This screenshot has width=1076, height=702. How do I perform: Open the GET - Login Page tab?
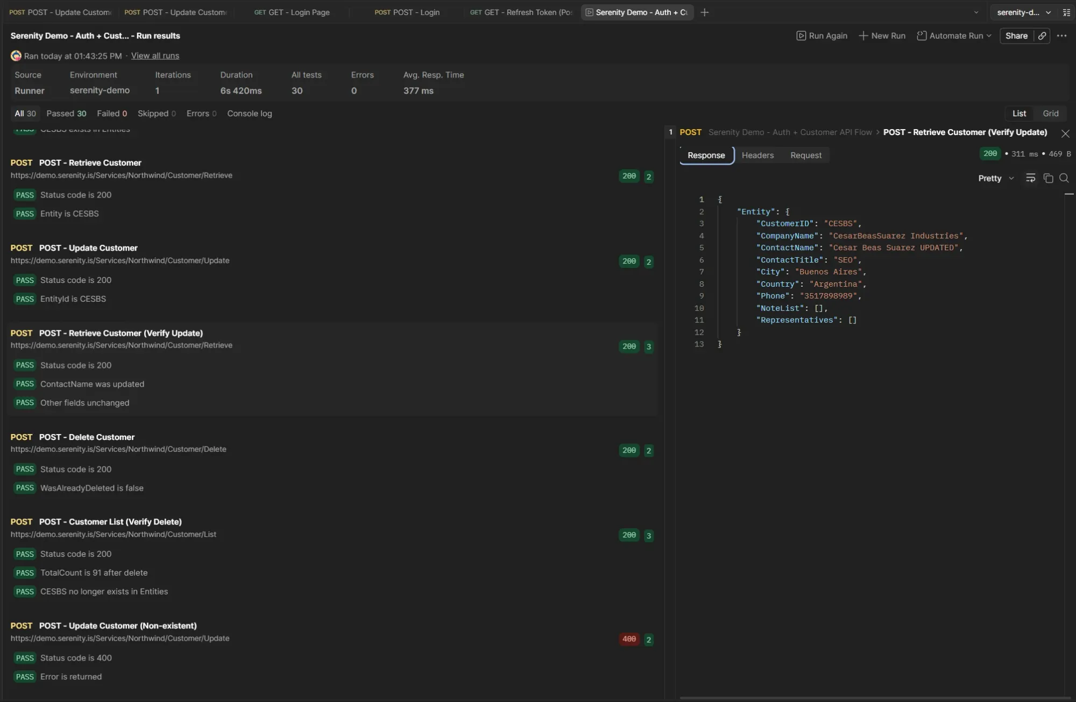click(292, 12)
